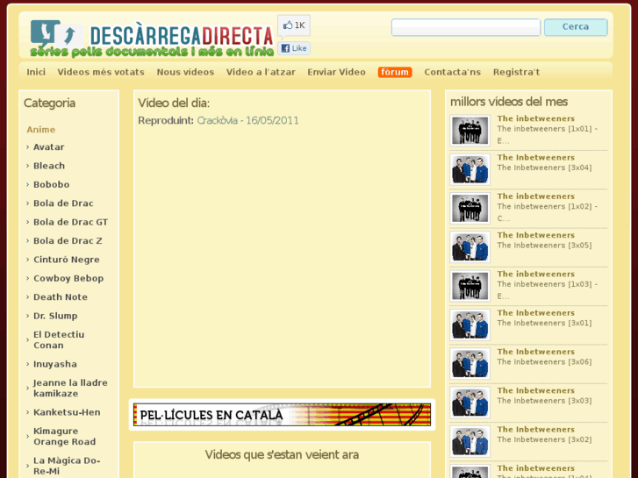Open title link above The Inbetweeners [3x01]
The height and width of the screenshot is (478, 638).
536,313
